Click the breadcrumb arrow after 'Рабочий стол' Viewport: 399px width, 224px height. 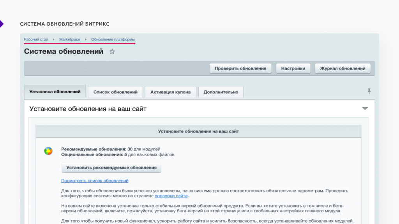[53, 39]
